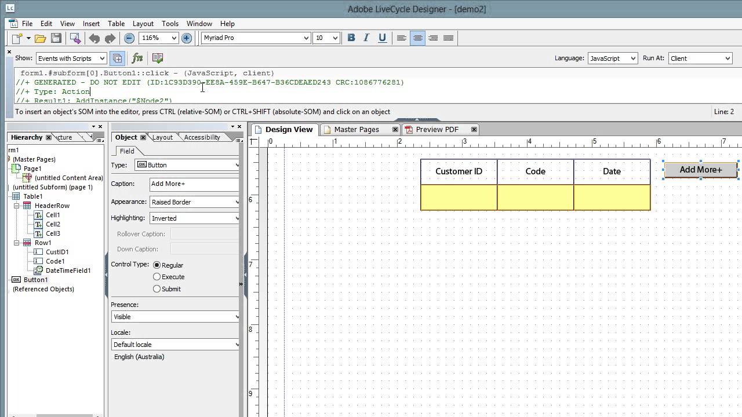Open the Object palette options arrow

click(x=232, y=126)
